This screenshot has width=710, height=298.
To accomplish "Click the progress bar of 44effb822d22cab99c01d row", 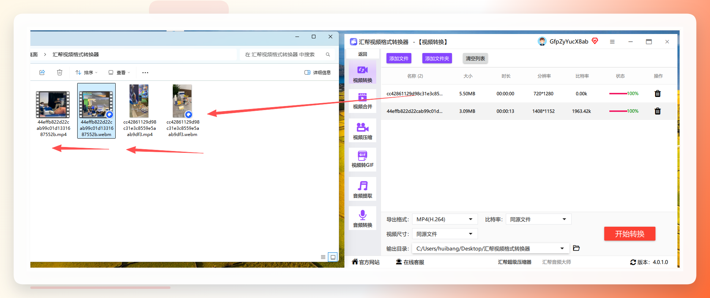I will [618, 111].
